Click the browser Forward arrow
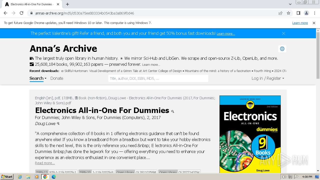This screenshot has width=320, height=180. tap(13, 13)
